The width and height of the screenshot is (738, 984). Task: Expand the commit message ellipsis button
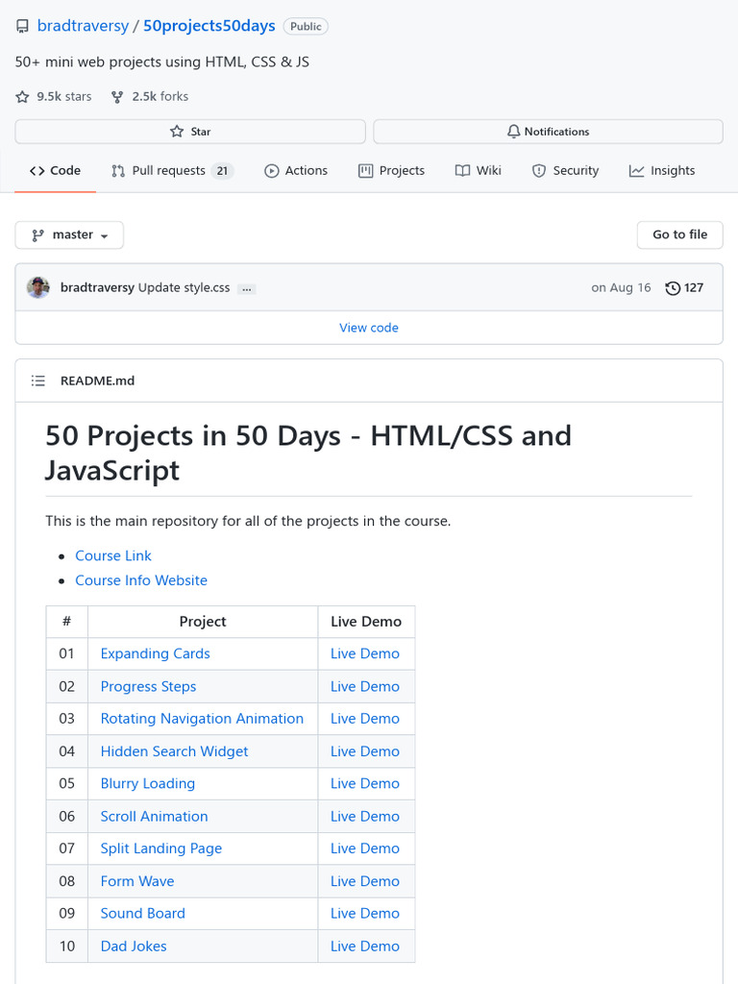click(247, 288)
